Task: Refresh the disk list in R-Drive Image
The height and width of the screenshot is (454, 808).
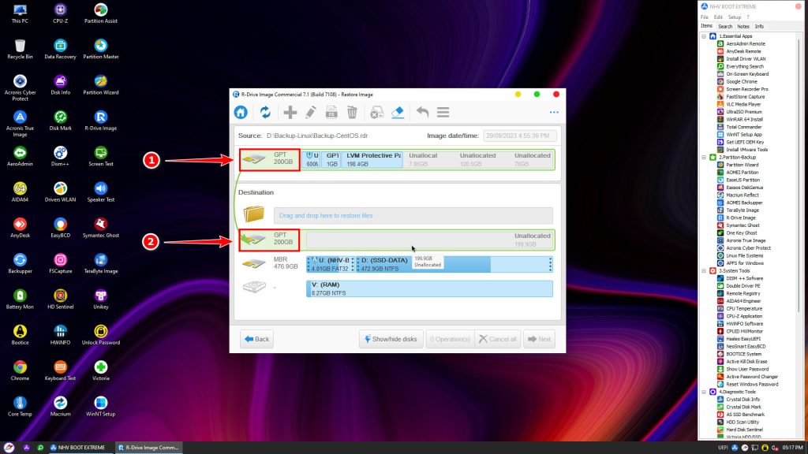Action: 265,112
